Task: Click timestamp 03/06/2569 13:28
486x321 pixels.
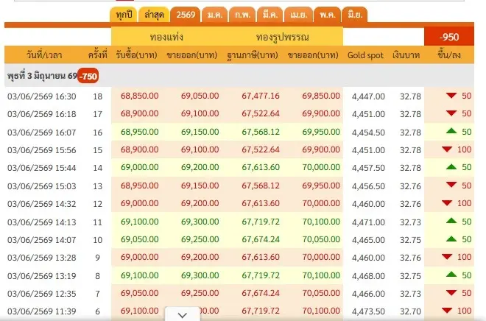Action: (x=42, y=258)
